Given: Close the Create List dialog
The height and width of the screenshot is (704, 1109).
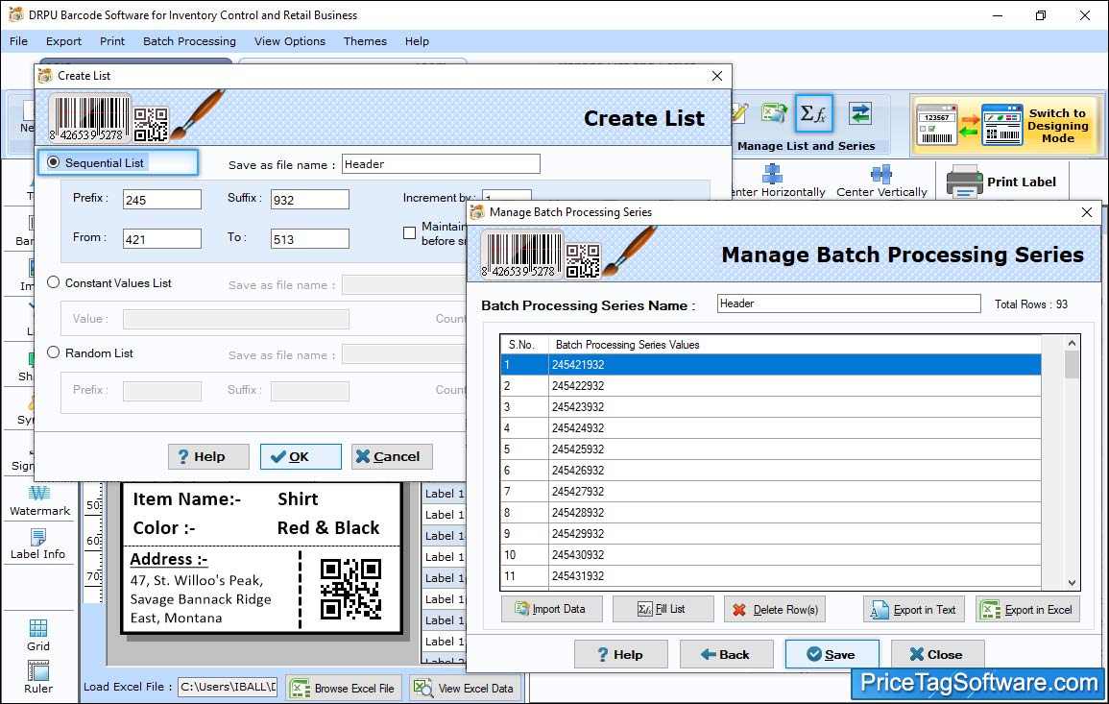Looking at the screenshot, I should pyautogui.click(x=717, y=76).
